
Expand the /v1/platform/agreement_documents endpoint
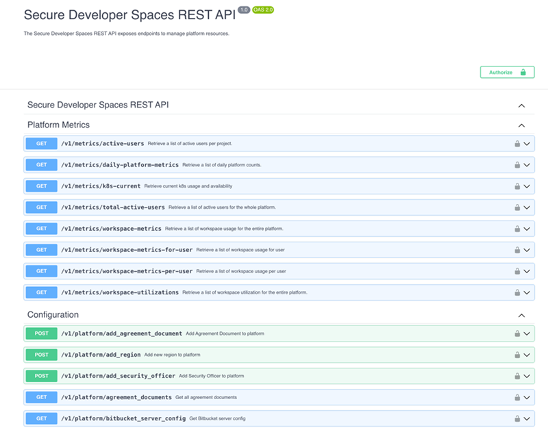pos(527,396)
